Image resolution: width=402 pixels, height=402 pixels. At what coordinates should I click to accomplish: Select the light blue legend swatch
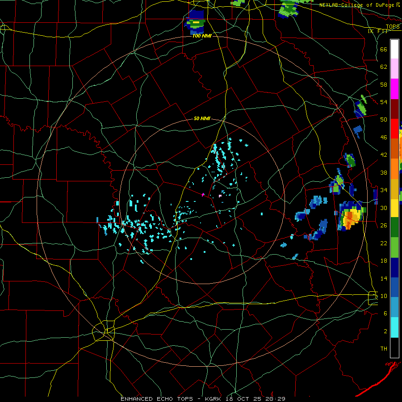[x=394, y=307]
